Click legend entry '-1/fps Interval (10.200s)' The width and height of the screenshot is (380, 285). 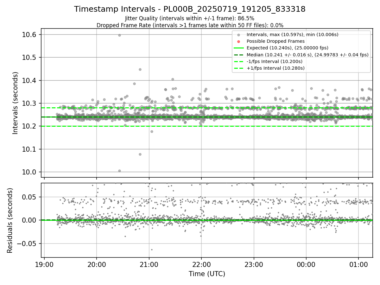point(275,61)
